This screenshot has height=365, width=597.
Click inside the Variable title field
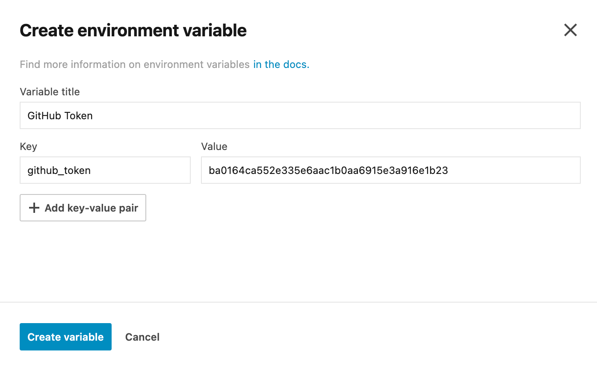[171, 115]
